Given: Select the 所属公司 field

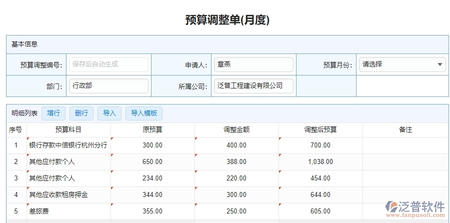Looking at the screenshot, I should (253, 86).
